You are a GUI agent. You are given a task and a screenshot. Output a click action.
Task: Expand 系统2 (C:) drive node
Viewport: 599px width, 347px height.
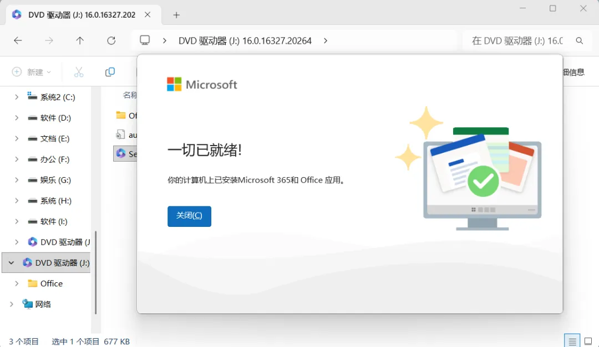[x=17, y=97]
